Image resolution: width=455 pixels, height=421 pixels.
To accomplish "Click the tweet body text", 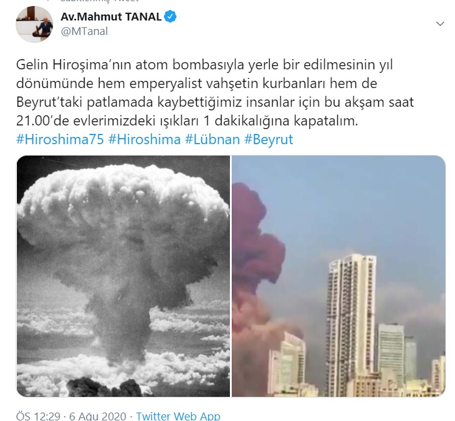I will click(x=215, y=93).
